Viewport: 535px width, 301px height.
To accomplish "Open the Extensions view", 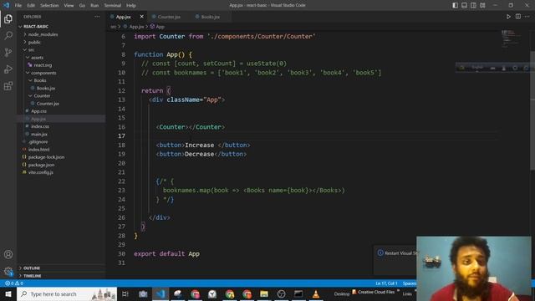I will point(8,85).
